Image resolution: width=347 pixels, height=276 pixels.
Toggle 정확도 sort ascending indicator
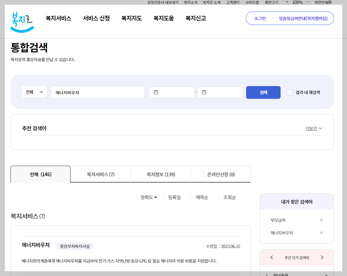click(155, 197)
